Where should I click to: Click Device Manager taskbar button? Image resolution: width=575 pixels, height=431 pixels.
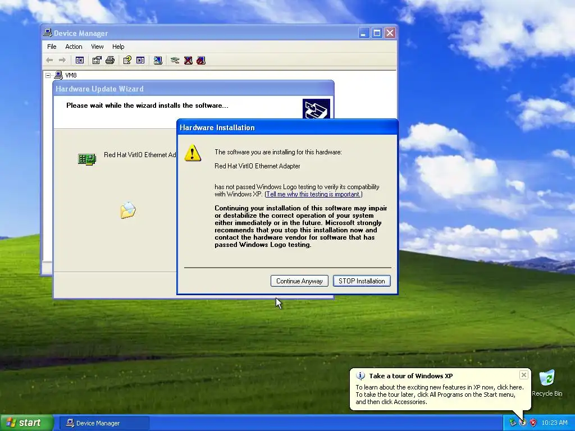(104, 423)
